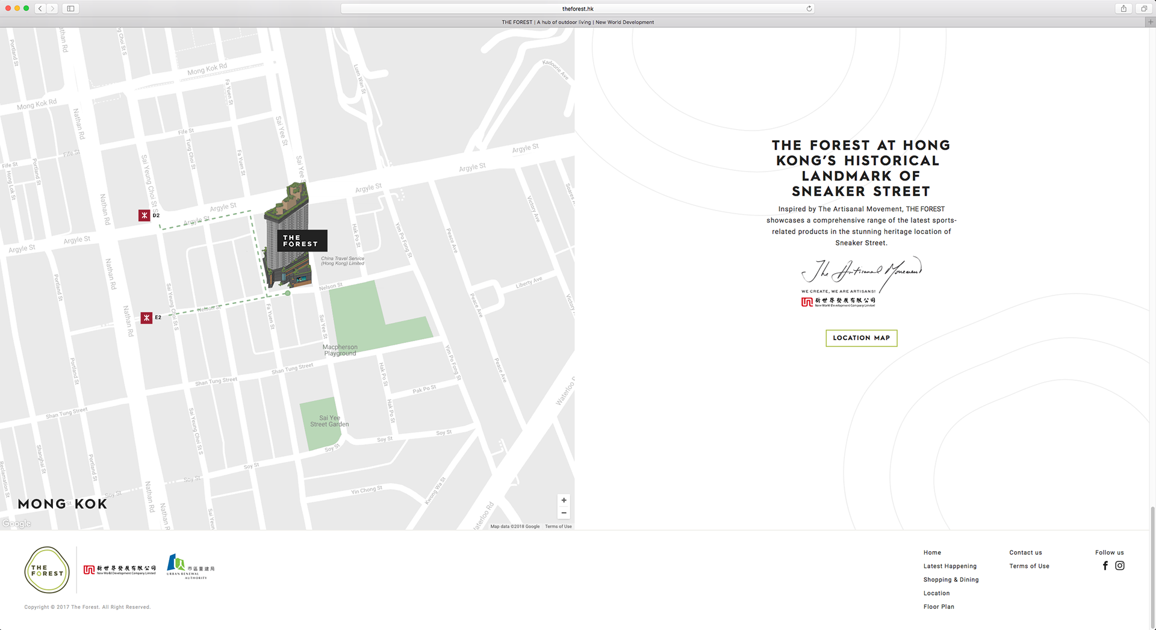Click Macpherson Playground label on map
The image size is (1156, 630).
click(x=340, y=350)
